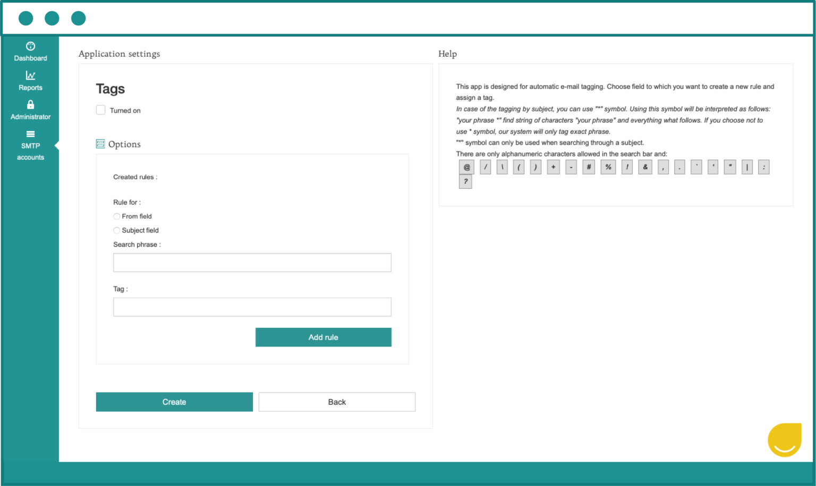Select the @ symbol key in Help
Viewport: 816px width, 486px height.
pos(466,167)
